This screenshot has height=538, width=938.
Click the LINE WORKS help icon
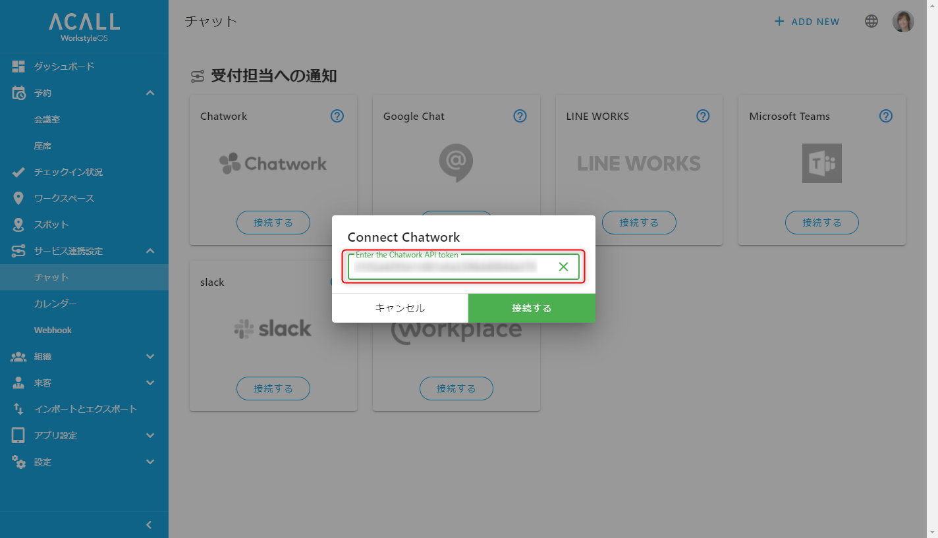point(703,116)
